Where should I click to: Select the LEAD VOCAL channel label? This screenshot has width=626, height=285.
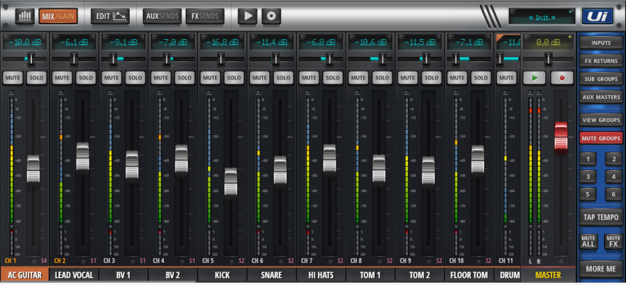(74, 275)
